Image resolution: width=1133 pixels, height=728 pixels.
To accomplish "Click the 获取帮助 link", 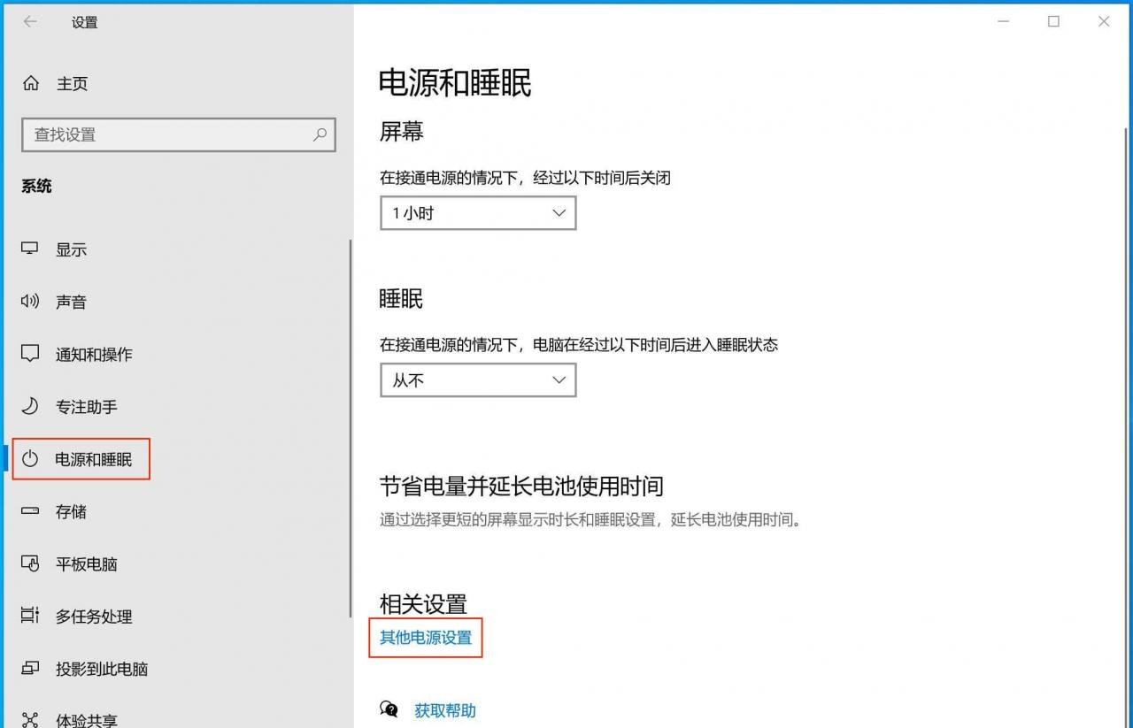I will point(444,710).
